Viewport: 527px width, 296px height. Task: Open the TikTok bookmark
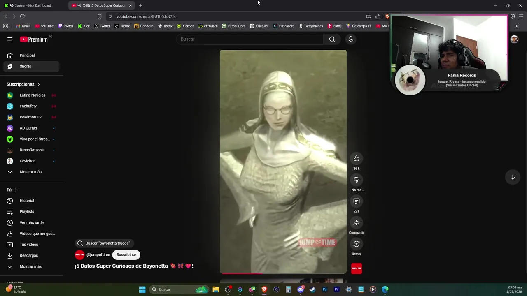point(122,26)
